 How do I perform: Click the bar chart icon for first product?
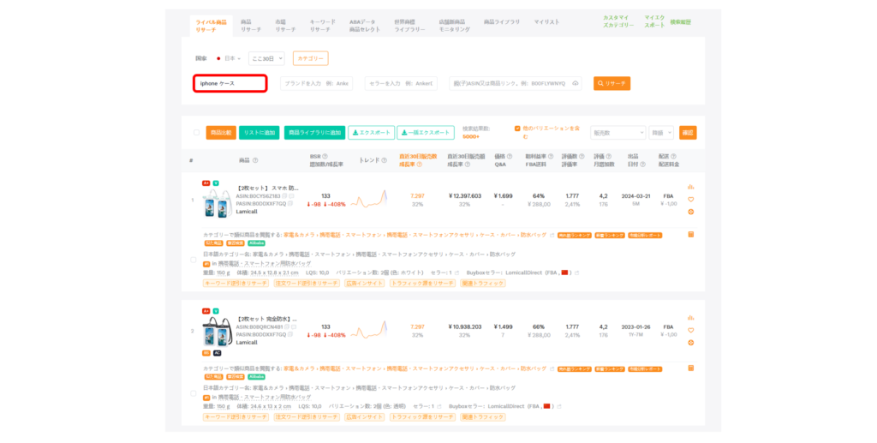pyautogui.click(x=690, y=186)
